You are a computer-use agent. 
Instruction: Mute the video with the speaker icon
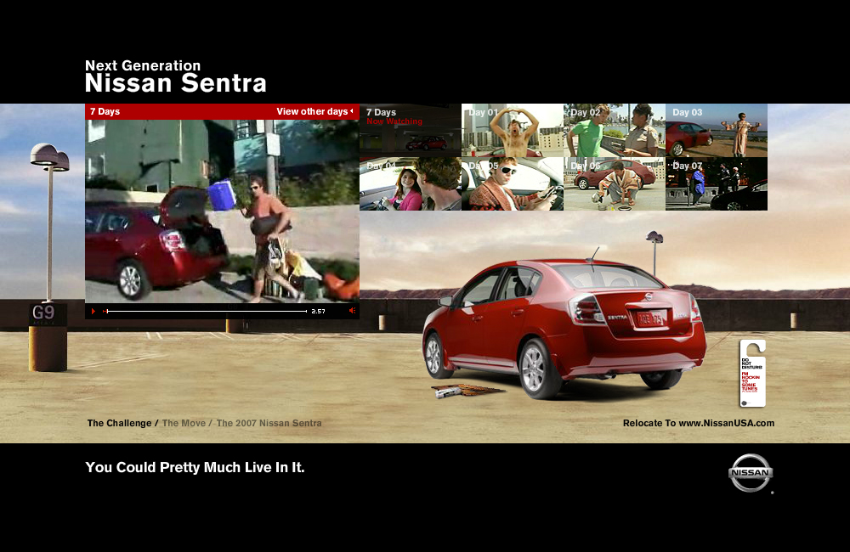coord(352,311)
